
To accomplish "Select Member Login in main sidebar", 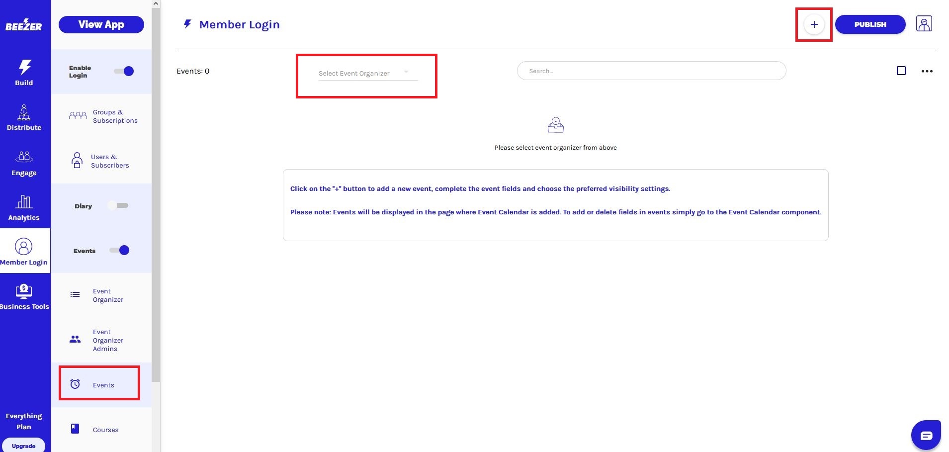I will point(24,251).
